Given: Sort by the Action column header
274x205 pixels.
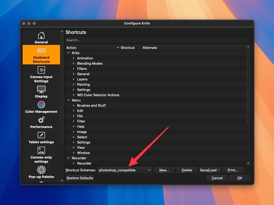Looking at the screenshot, I should pos(93,48).
